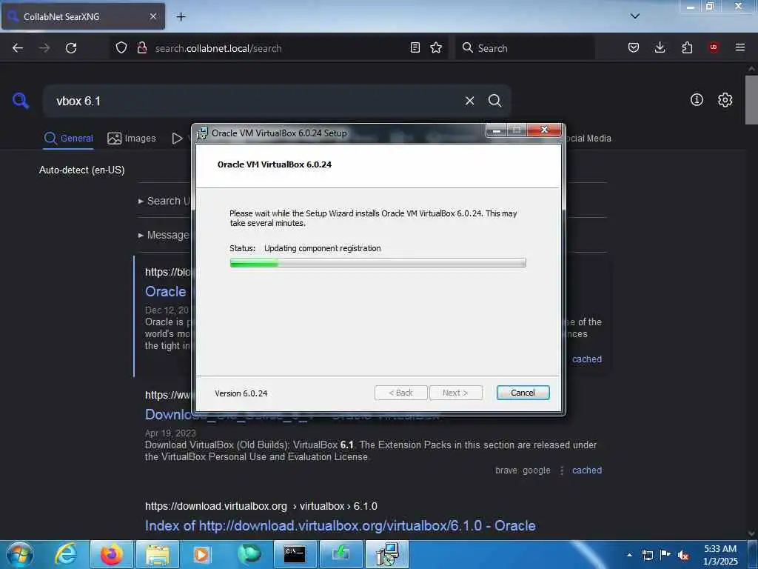The image size is (758, 569).
Task: Show hidden system tray icons
Action: (x=629, y=555)
